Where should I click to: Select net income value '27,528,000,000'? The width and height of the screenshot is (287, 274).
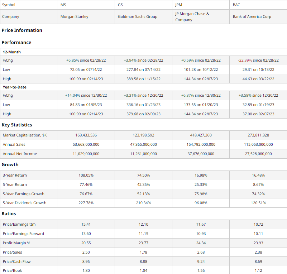(258, 154)
